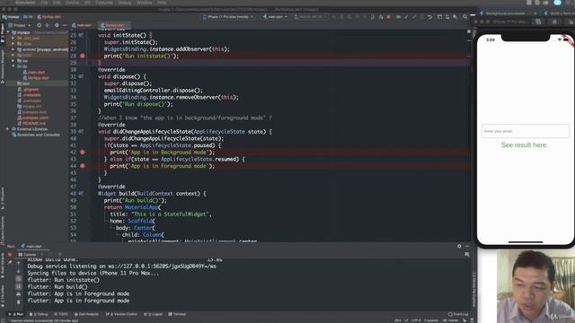The height and width of the screenshot is (323, 575).
Task: Open the Run tool window tab
Action: 16,314
